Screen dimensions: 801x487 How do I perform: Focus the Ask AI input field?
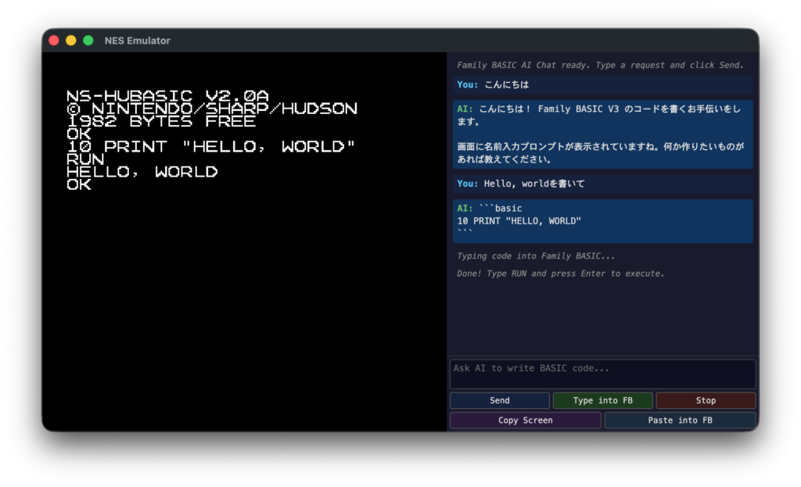coord(602,374)
